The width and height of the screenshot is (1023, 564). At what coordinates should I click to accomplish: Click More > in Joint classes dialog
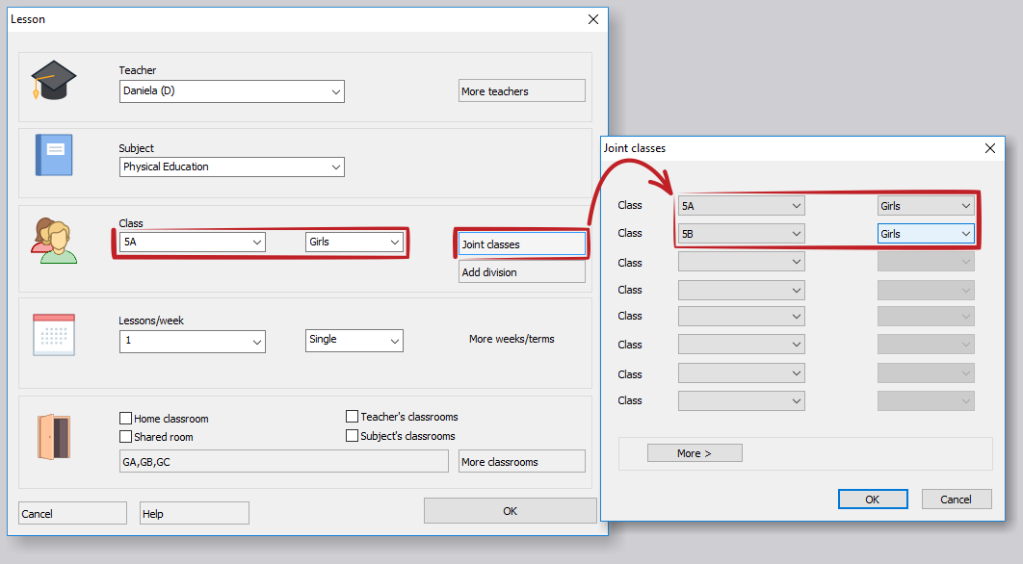point(695,453)
